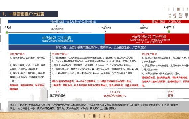This screenshot has height=119, width=189.
Task: Click the middle 阶段推广重点 text box
Action: (x=95, y=70)
